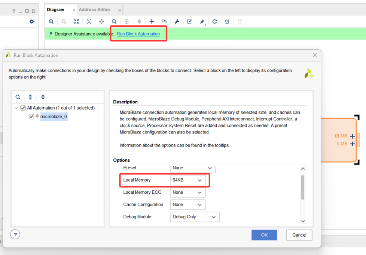Validate design with checkbox toolbar icon
The height and width of the screenshot is (255, 366).
coord(189,21)
